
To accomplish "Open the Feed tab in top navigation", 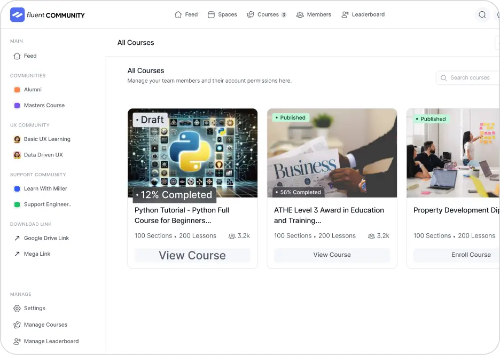I will pyautogui.click(x=186, y=14).
